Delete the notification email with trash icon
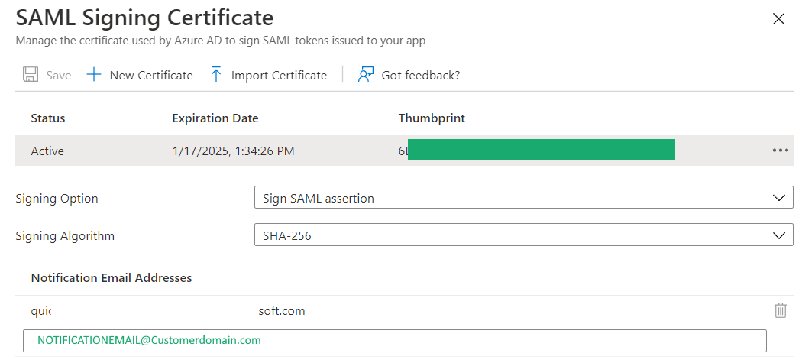This screenshot has width=802, height=363. pyautogui.click(x=781, y=310)
